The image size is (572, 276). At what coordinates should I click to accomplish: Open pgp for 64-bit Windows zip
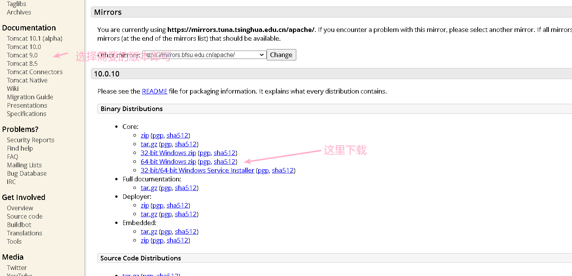click(x=205, y=162)
